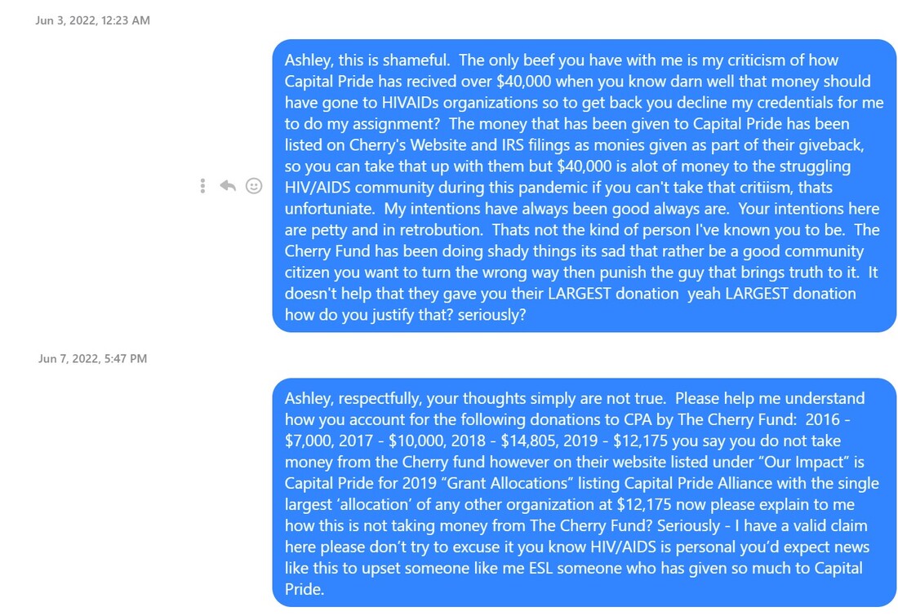Open the three-dot more options menu
The height and width of the screenshot is (616, 898).
202,185
